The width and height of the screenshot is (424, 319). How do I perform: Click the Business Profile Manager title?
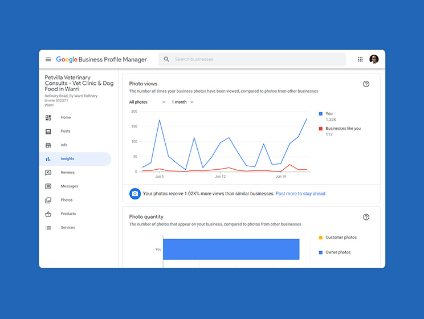pos(113,59)
